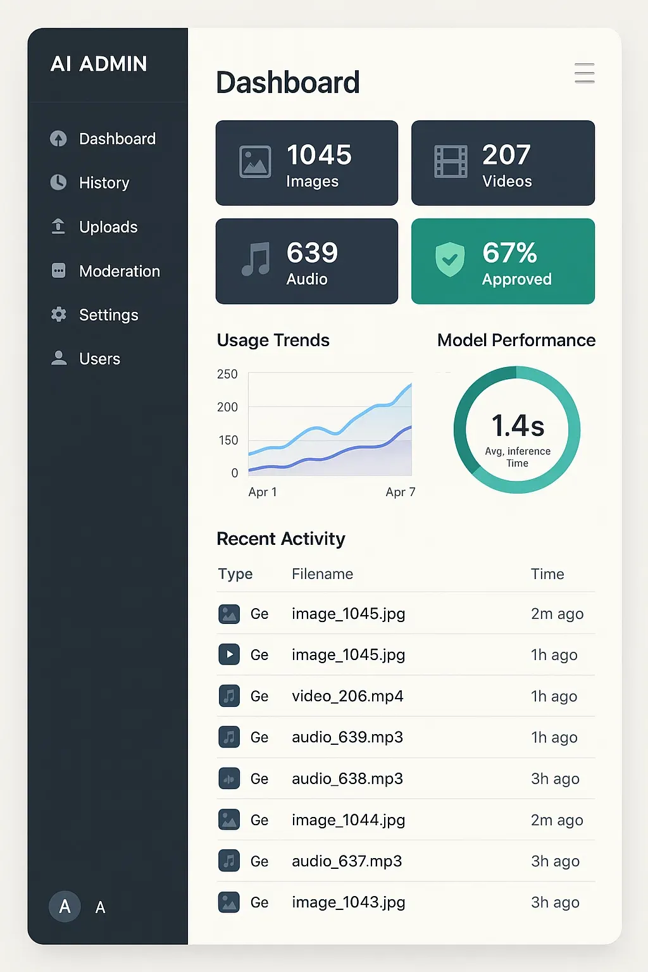648x972 pixels.
Task: Click the Settings gear icon
Action: click(58, 315)
